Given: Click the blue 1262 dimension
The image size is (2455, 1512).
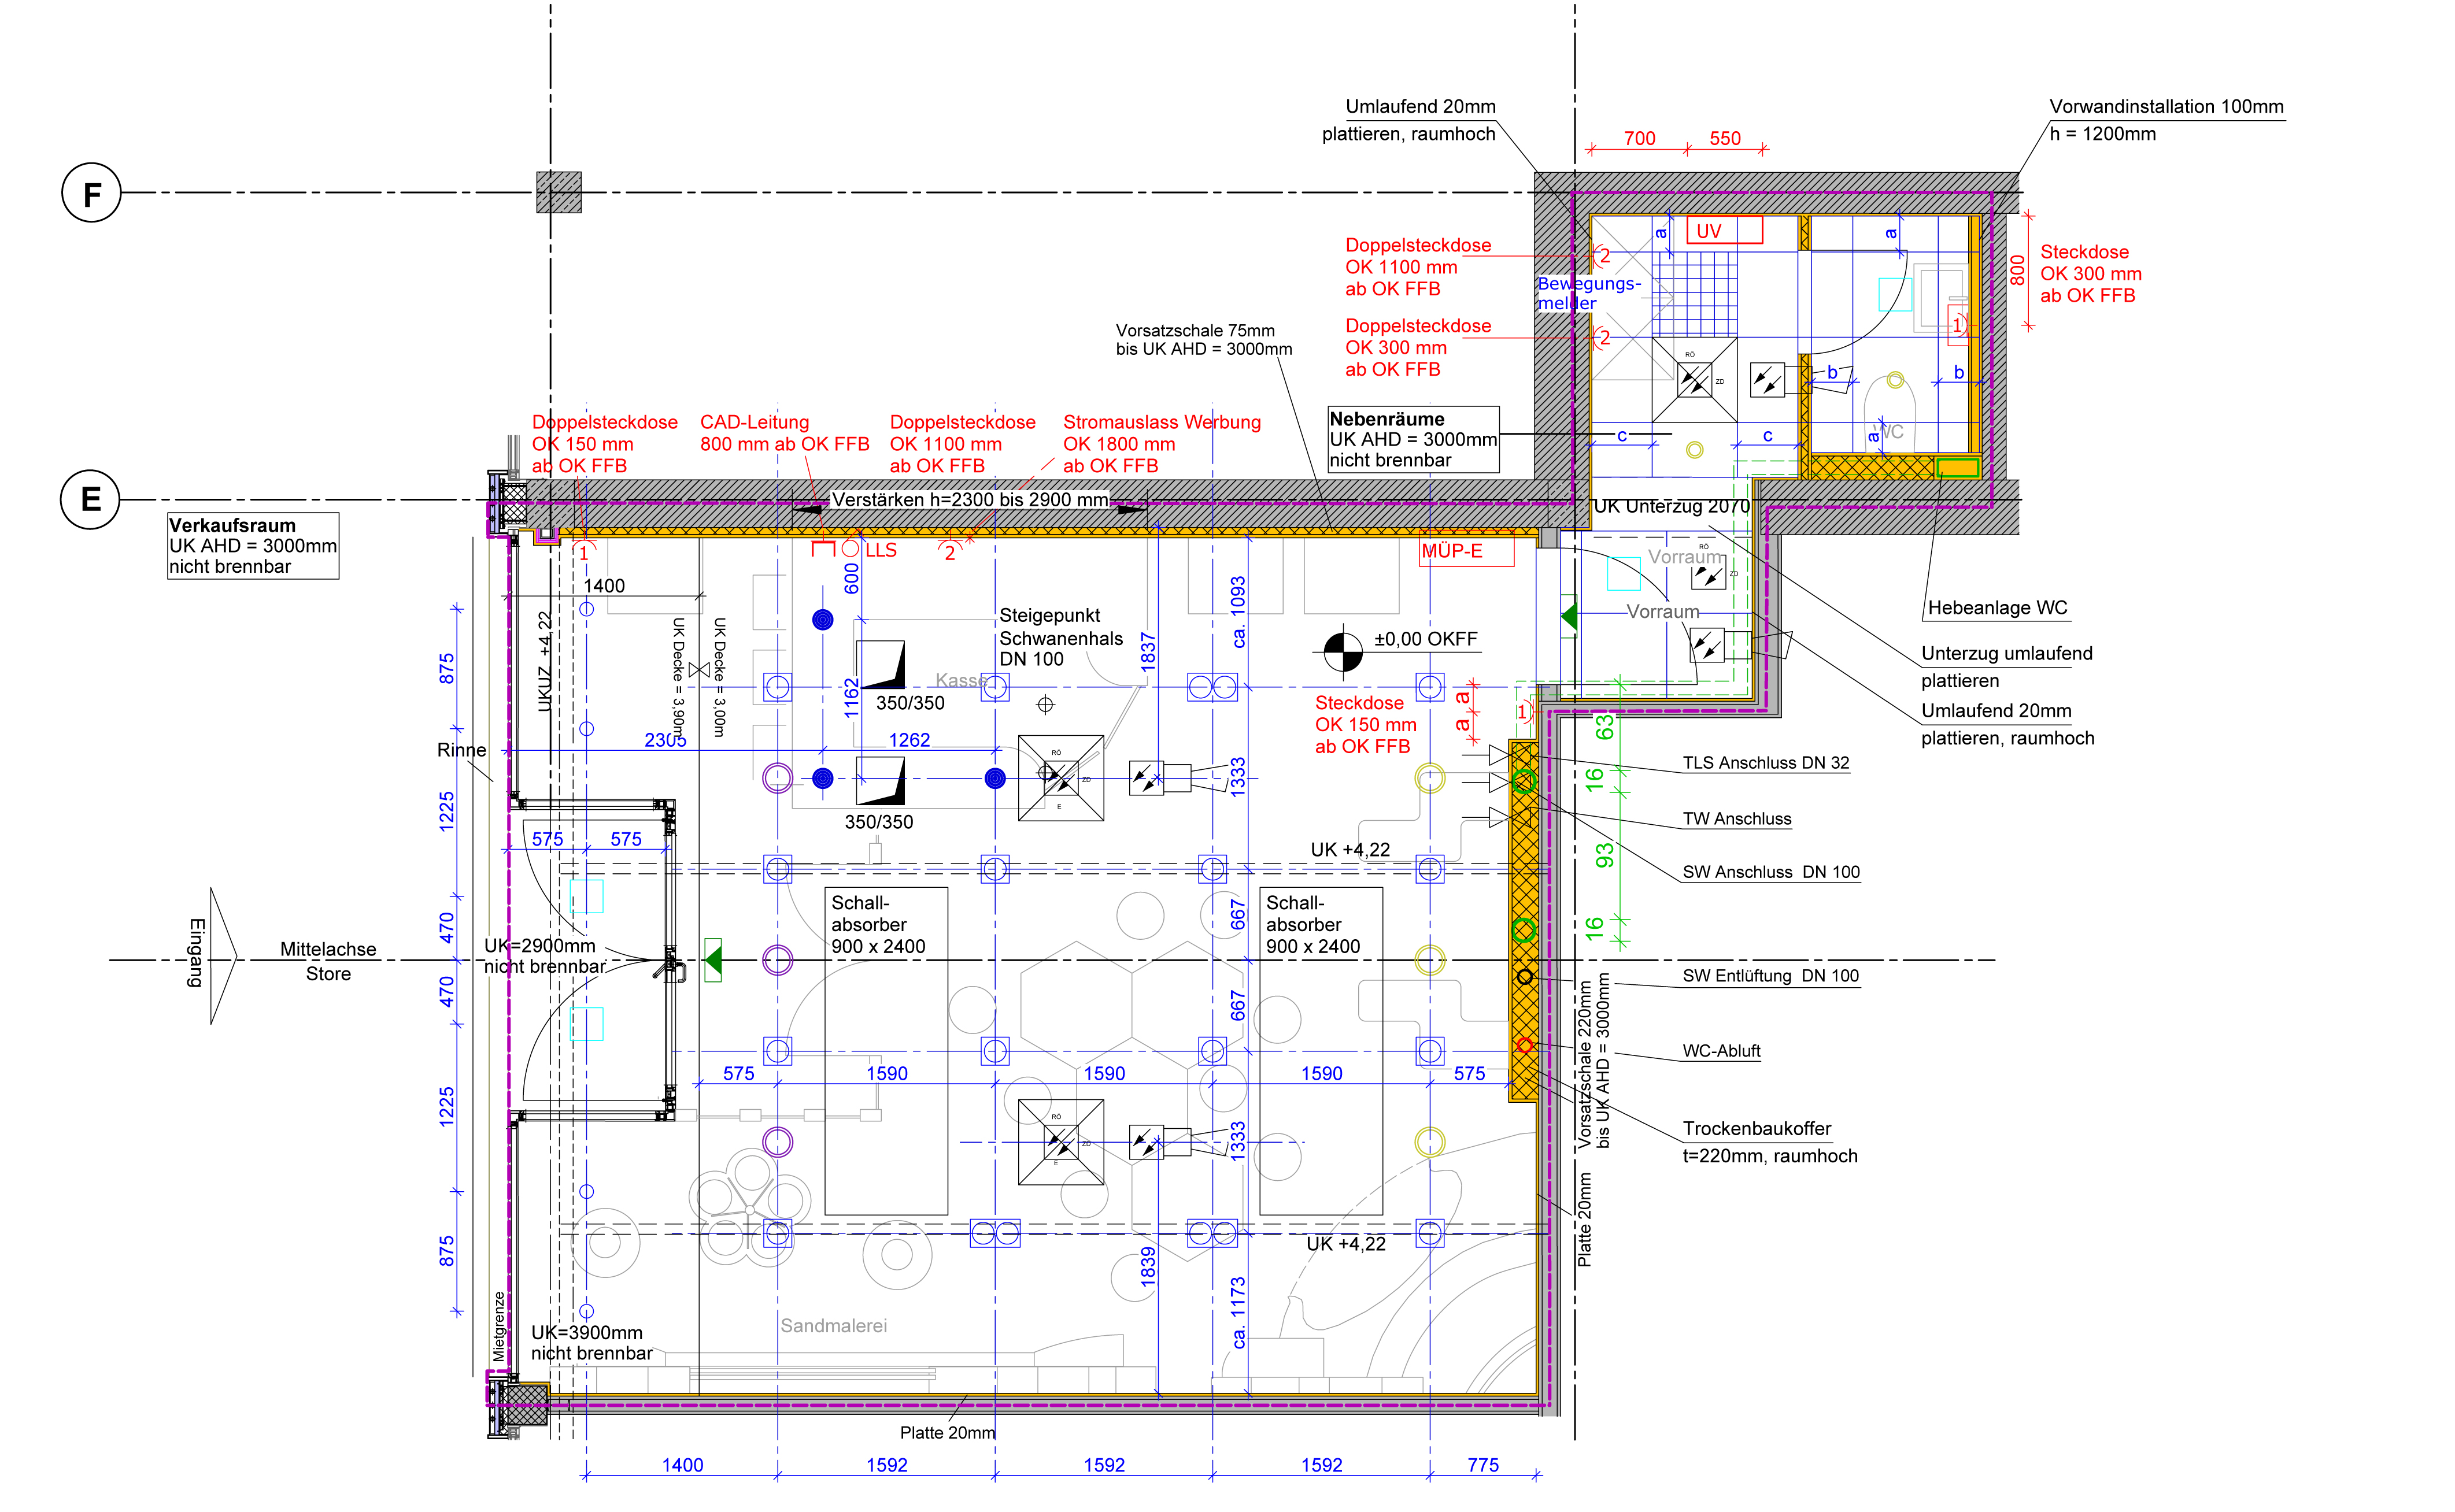Looking at the screenshot, I should 909,740.
